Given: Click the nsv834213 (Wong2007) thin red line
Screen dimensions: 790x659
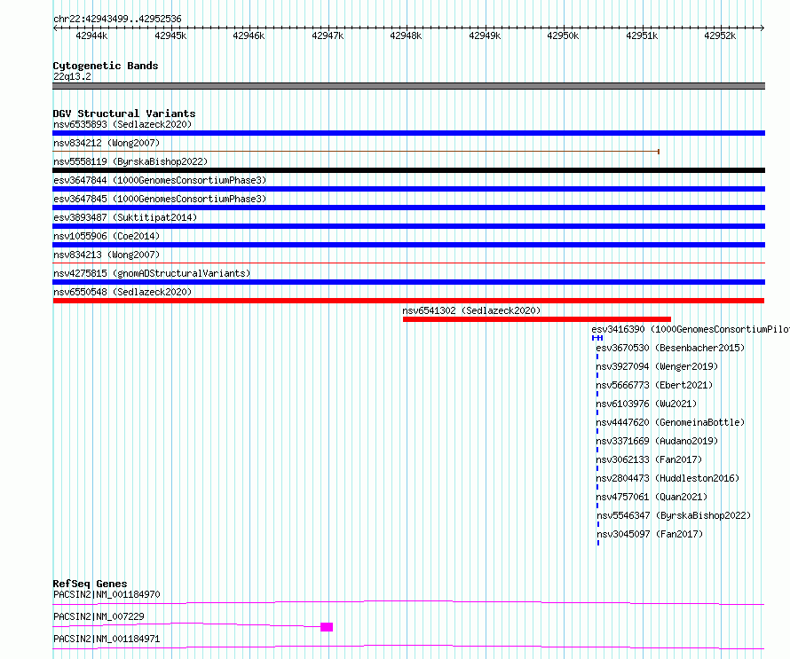Looking at the screenshot, I should pyautogui.click(x=408, y=263).
